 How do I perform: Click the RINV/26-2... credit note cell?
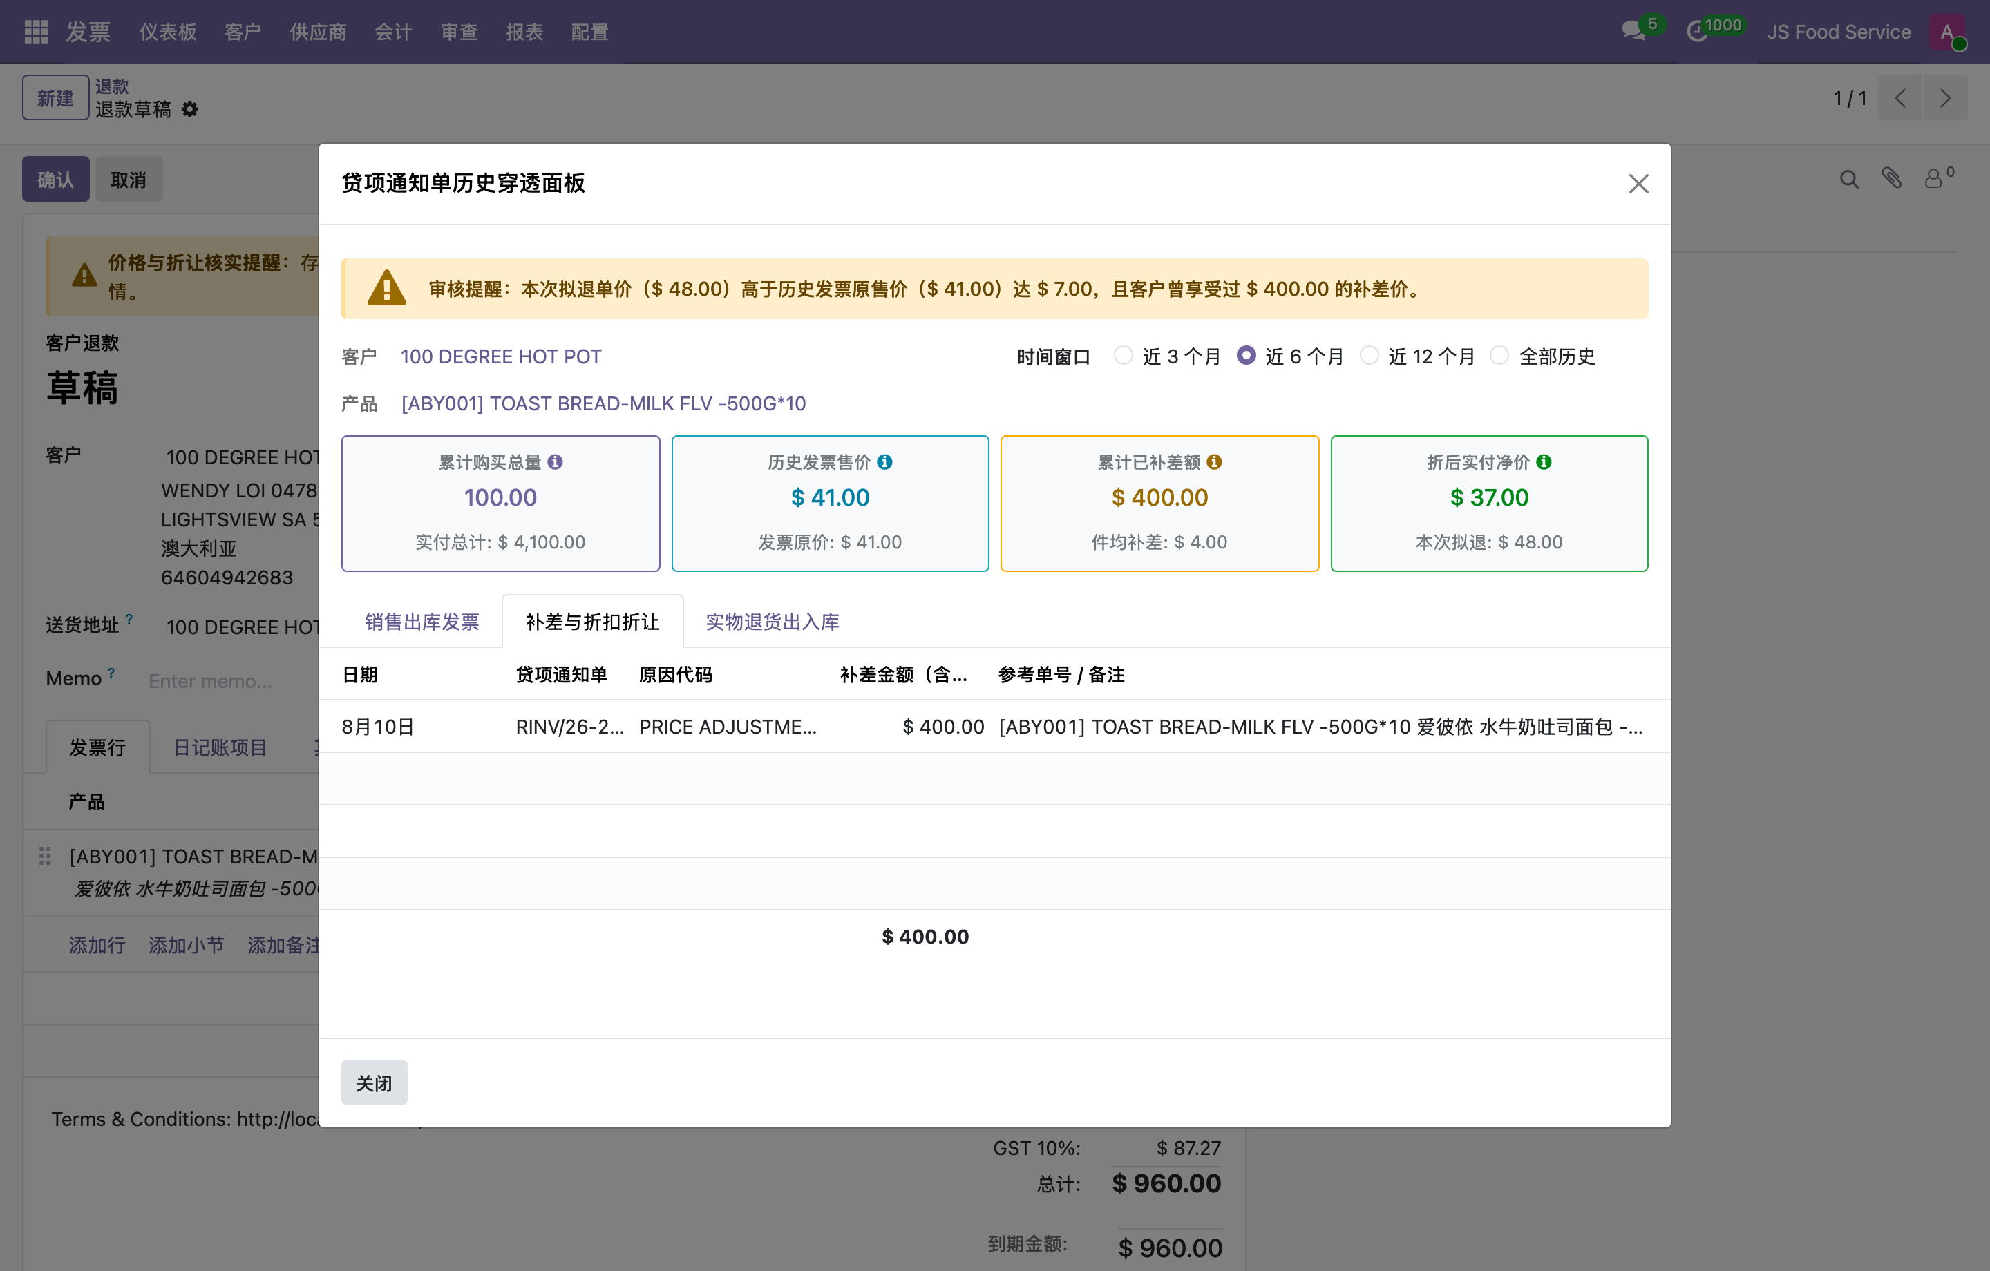569,727
